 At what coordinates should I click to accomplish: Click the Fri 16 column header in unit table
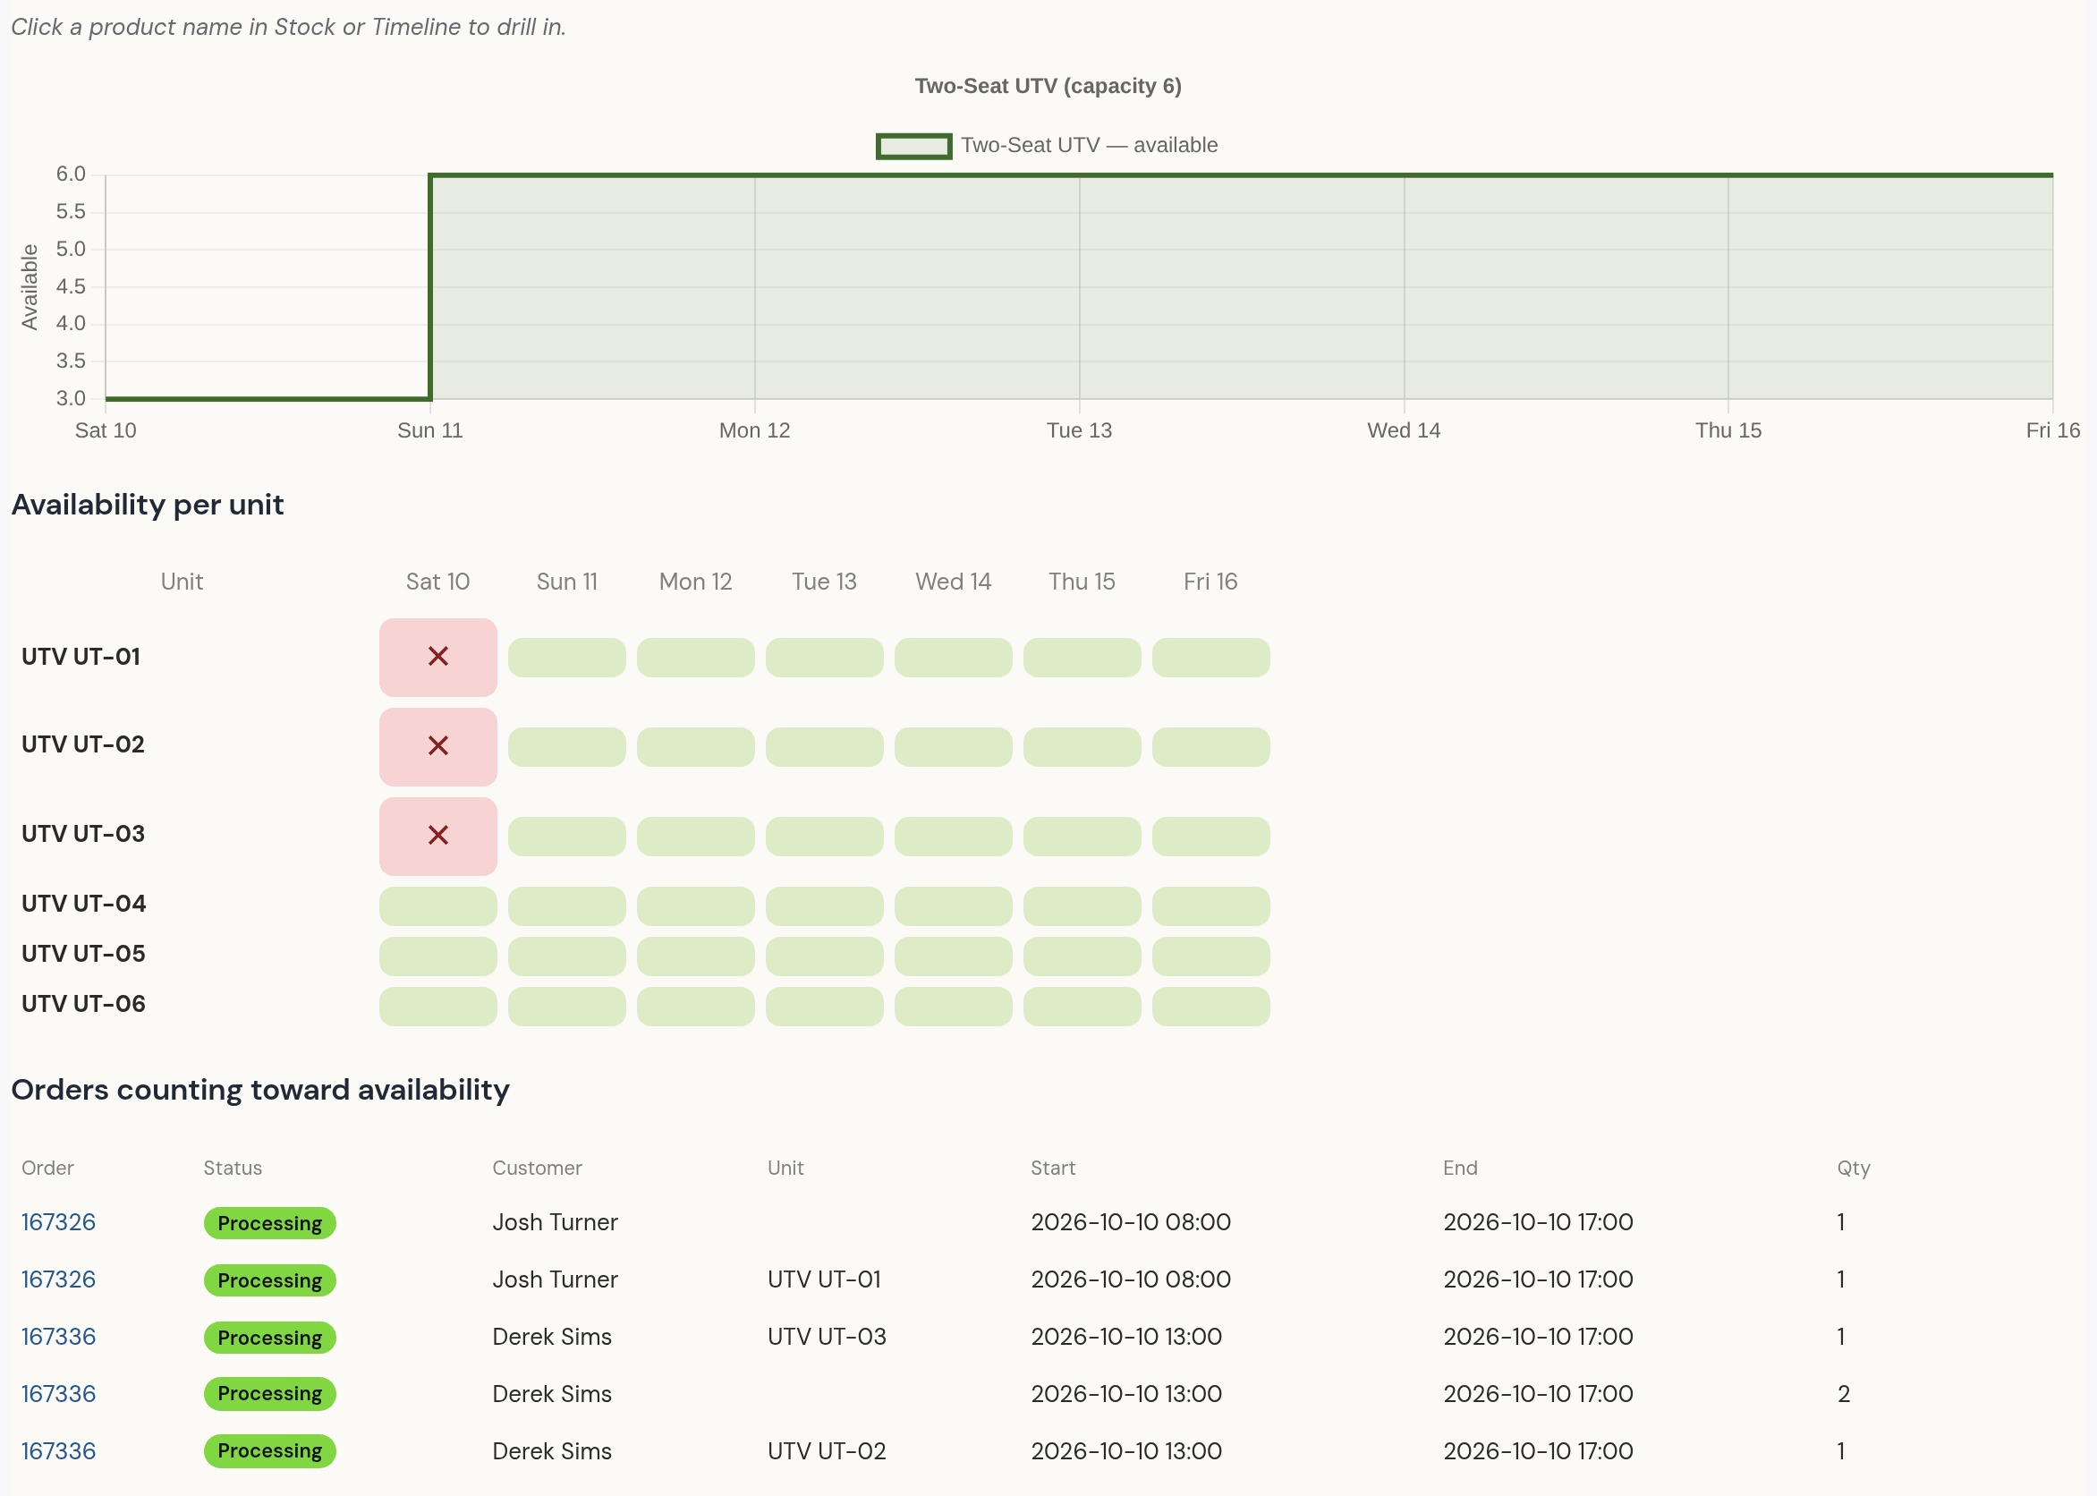point(1210,582)
